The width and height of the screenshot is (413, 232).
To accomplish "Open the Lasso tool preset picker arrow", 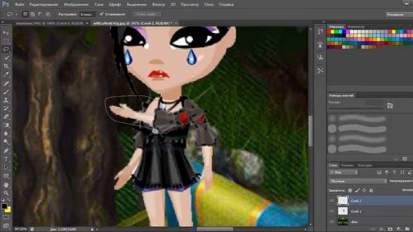I will click(16, 14).
